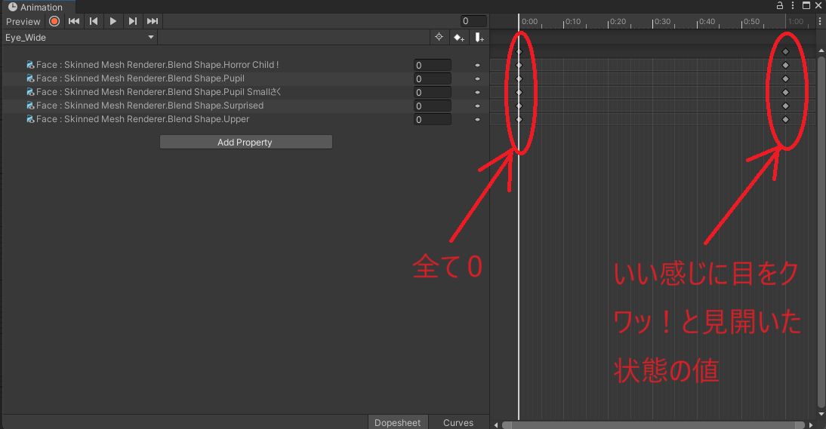
Task: Click the current frame number field
Action: click(473, 21)
